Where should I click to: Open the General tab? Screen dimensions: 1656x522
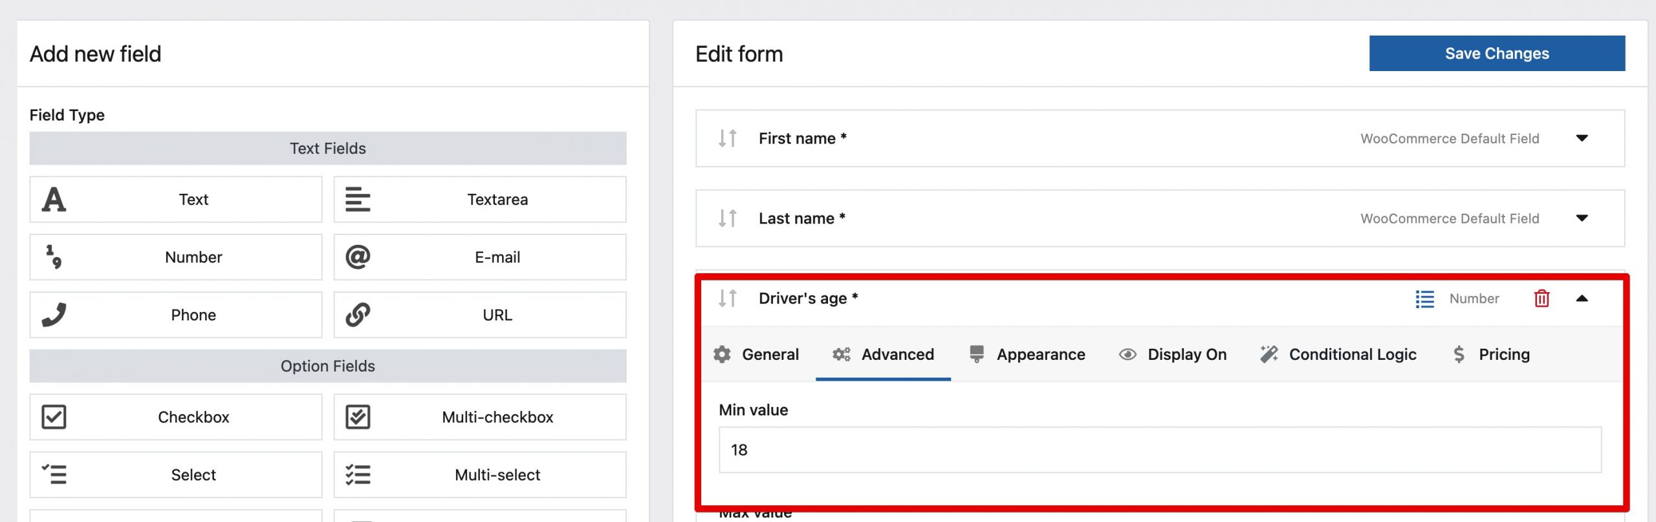coord(756,355)
